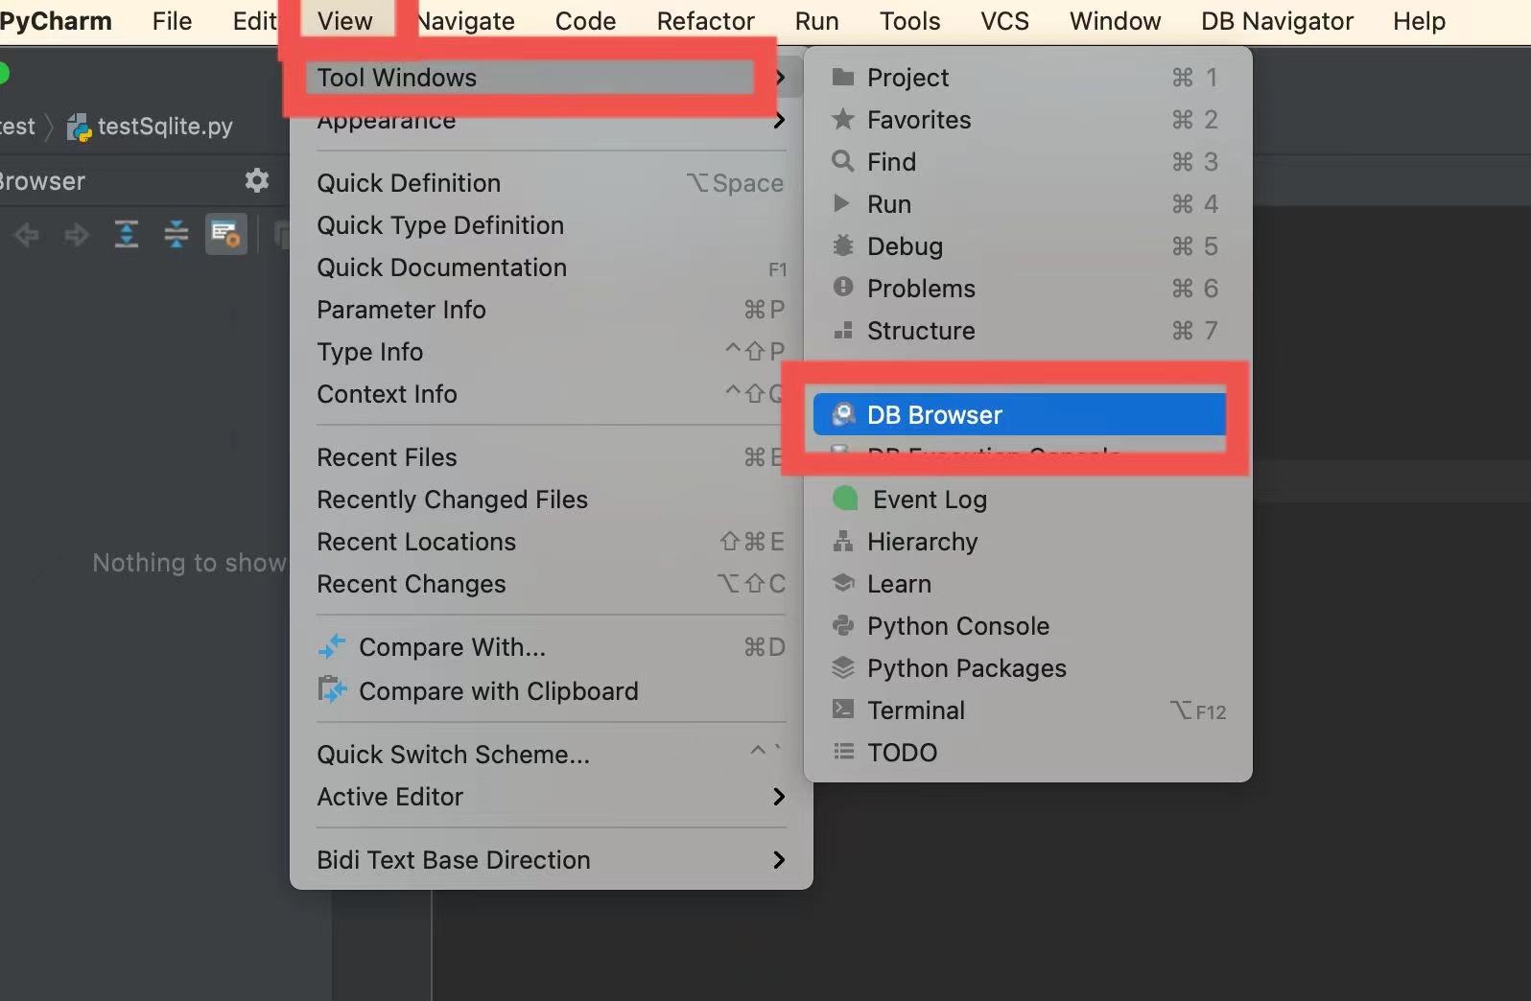Open the Help menu in the menu bar

pos(1418,20)
